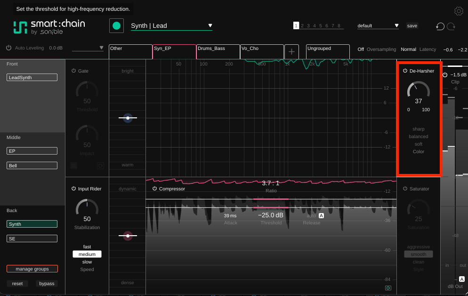
Task: Open settings via the gear icon
Action: click(x=459, y=11)
